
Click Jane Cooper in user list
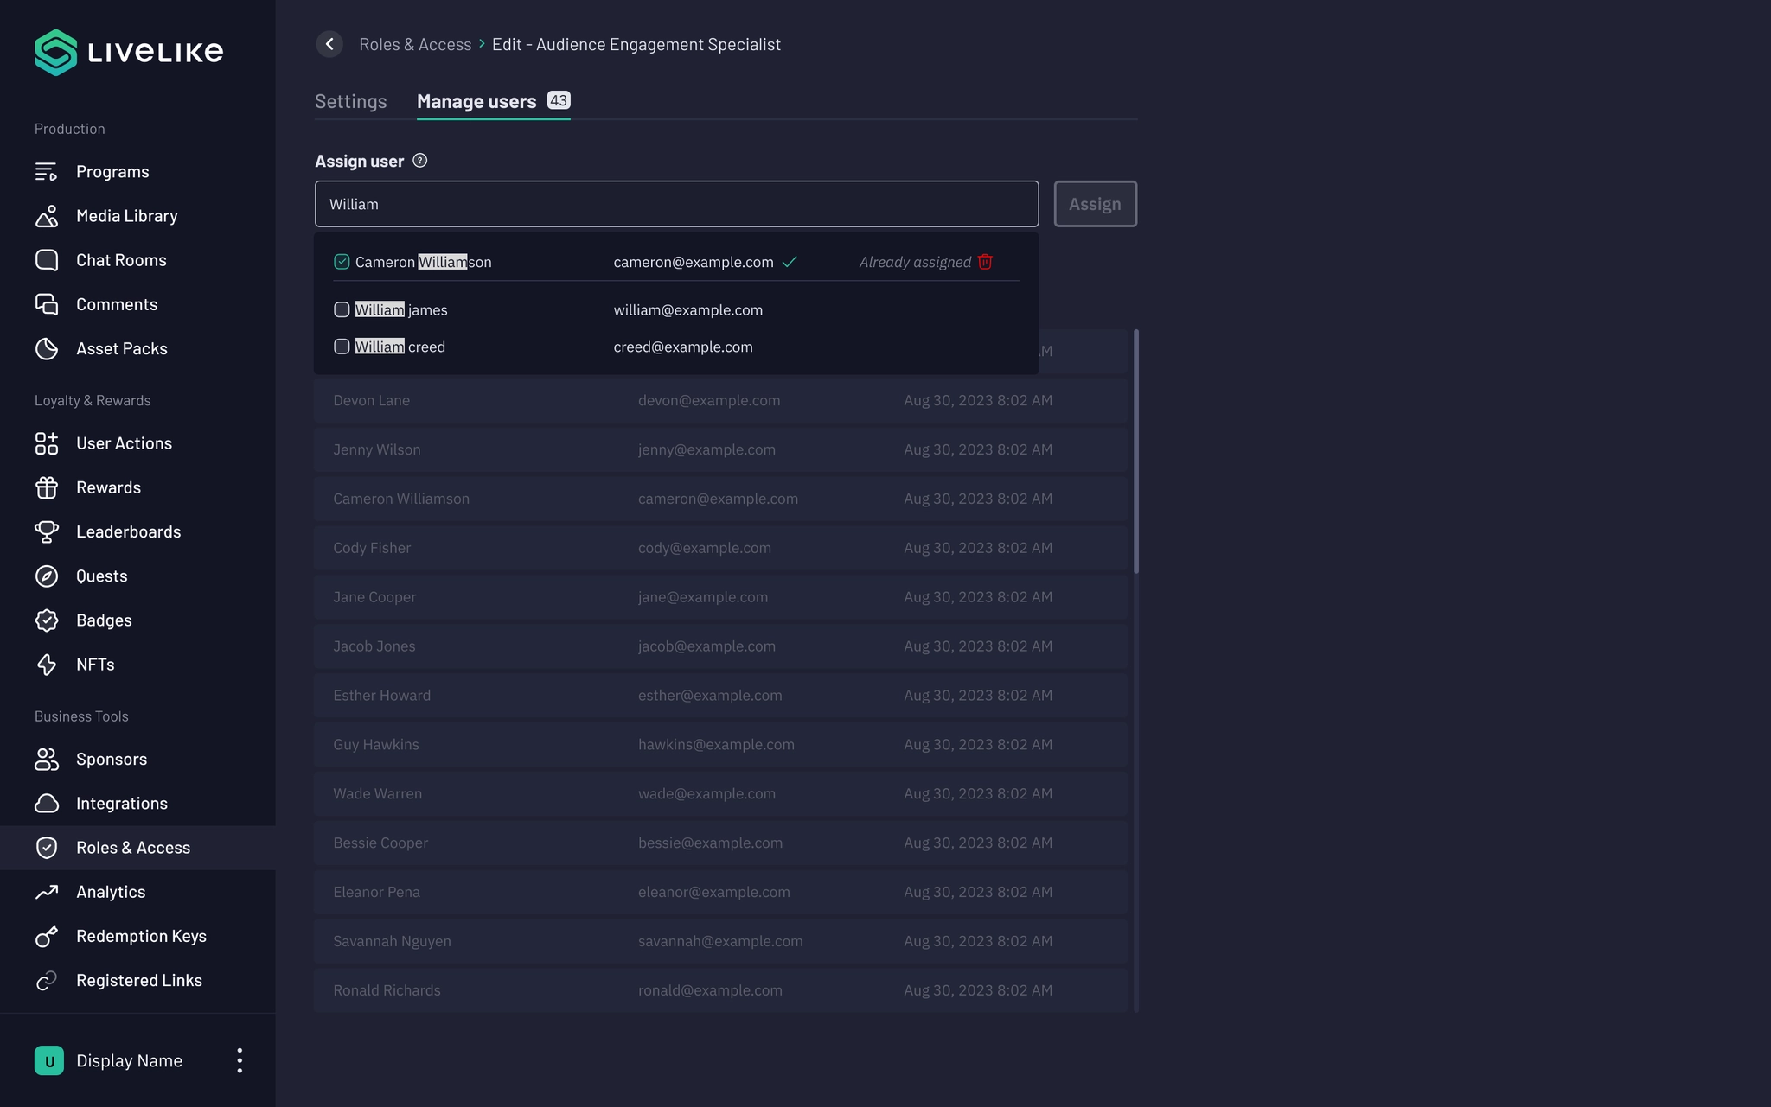coord(374,597)
